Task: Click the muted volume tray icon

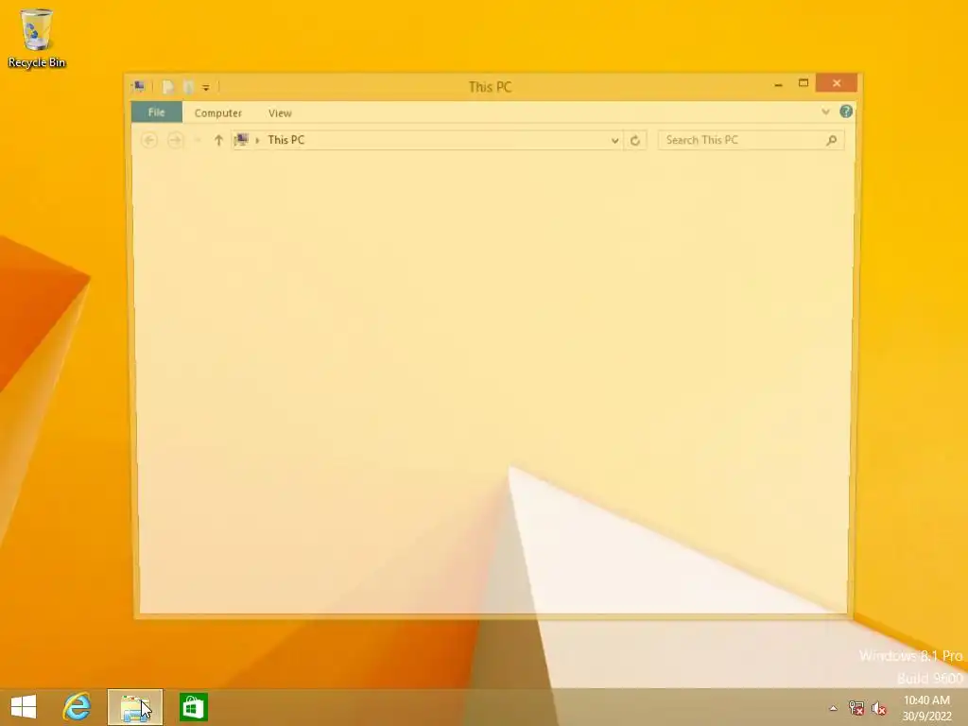Action: click(878, 708)
